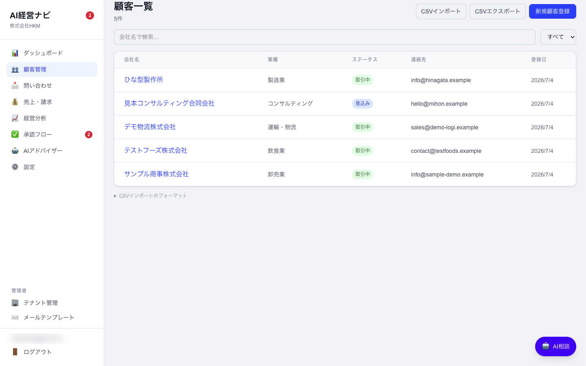Click 新規顧客登録 button

pyautogui.click(x=552, y=11)
